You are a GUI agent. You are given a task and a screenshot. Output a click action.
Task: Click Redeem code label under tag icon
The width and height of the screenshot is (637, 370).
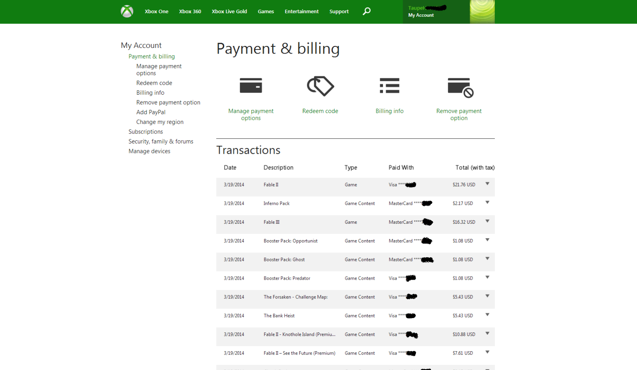(x=320, y=111)
